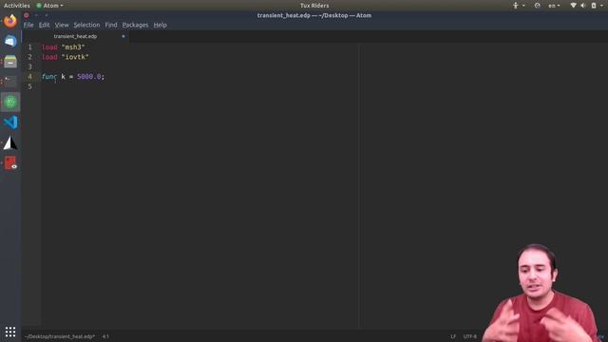Screen dimensions: 608x342
Task: Open the Help menu
Action: (161, 25)
